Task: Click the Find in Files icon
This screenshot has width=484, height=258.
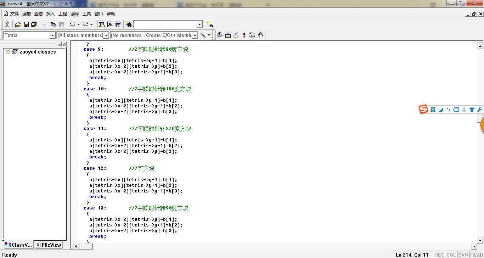Action: (x=129, y=24)
